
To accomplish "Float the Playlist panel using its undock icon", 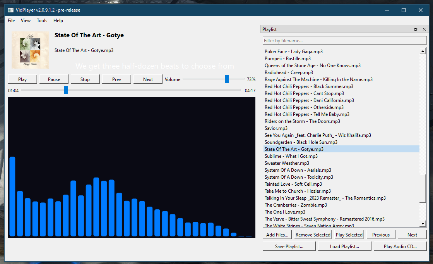I will pos(416,29).
